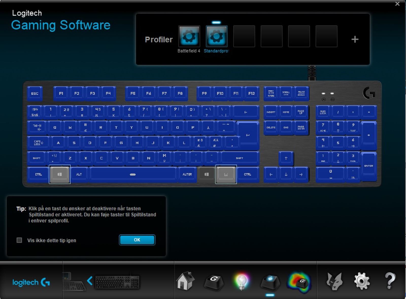The image size is (406, 299).
Task: Toggle the Scroll Lock key
Action: click(286, 93)
